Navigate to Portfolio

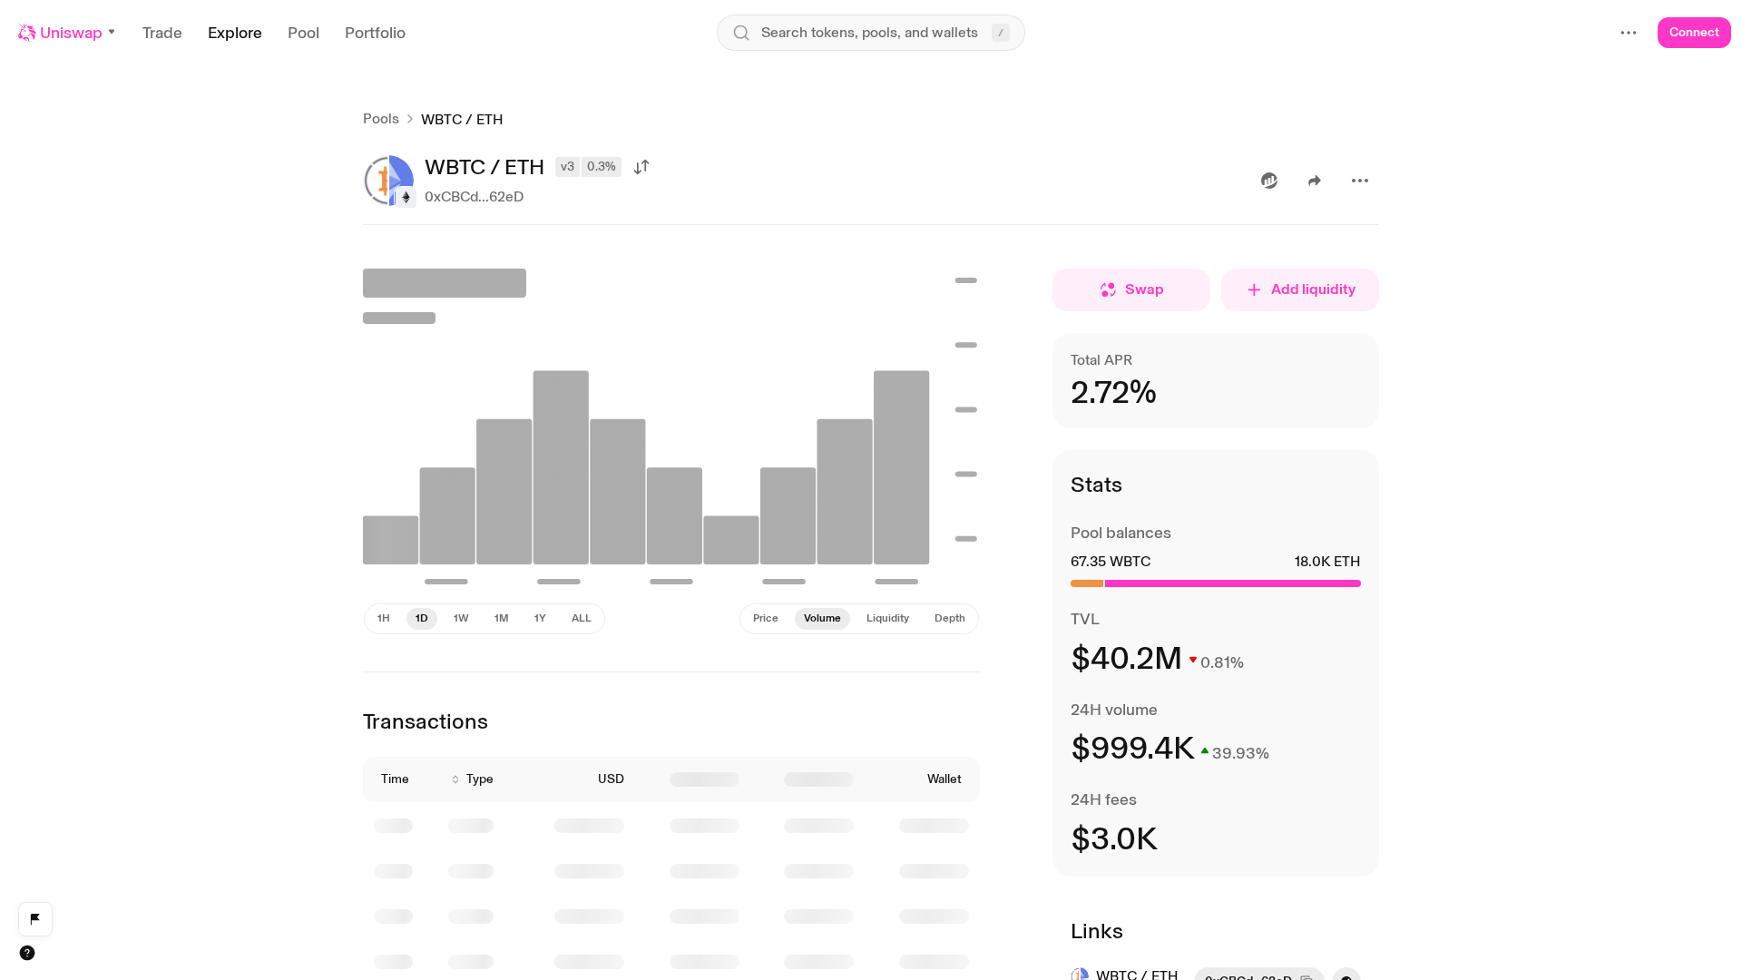coord(375,33)
